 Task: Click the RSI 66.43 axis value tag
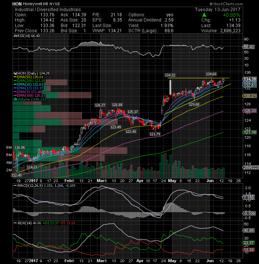tap(249, 47)
